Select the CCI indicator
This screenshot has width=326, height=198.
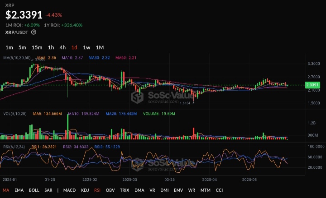219,190
